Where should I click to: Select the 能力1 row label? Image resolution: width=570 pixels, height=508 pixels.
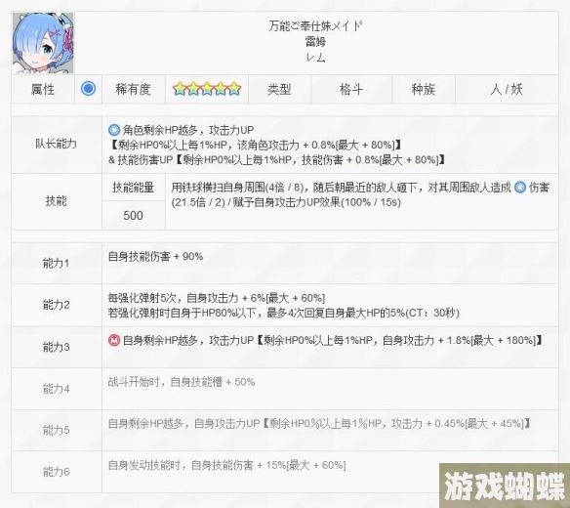point(57,264)
